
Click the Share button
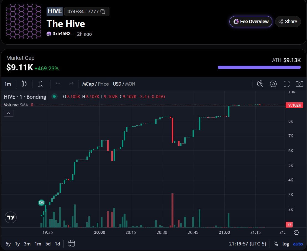288,22
